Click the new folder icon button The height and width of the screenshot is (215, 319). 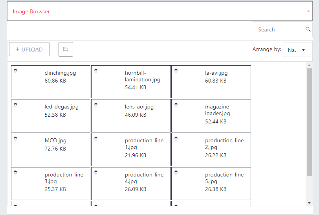pyautogui.click(x=66, y=50)
